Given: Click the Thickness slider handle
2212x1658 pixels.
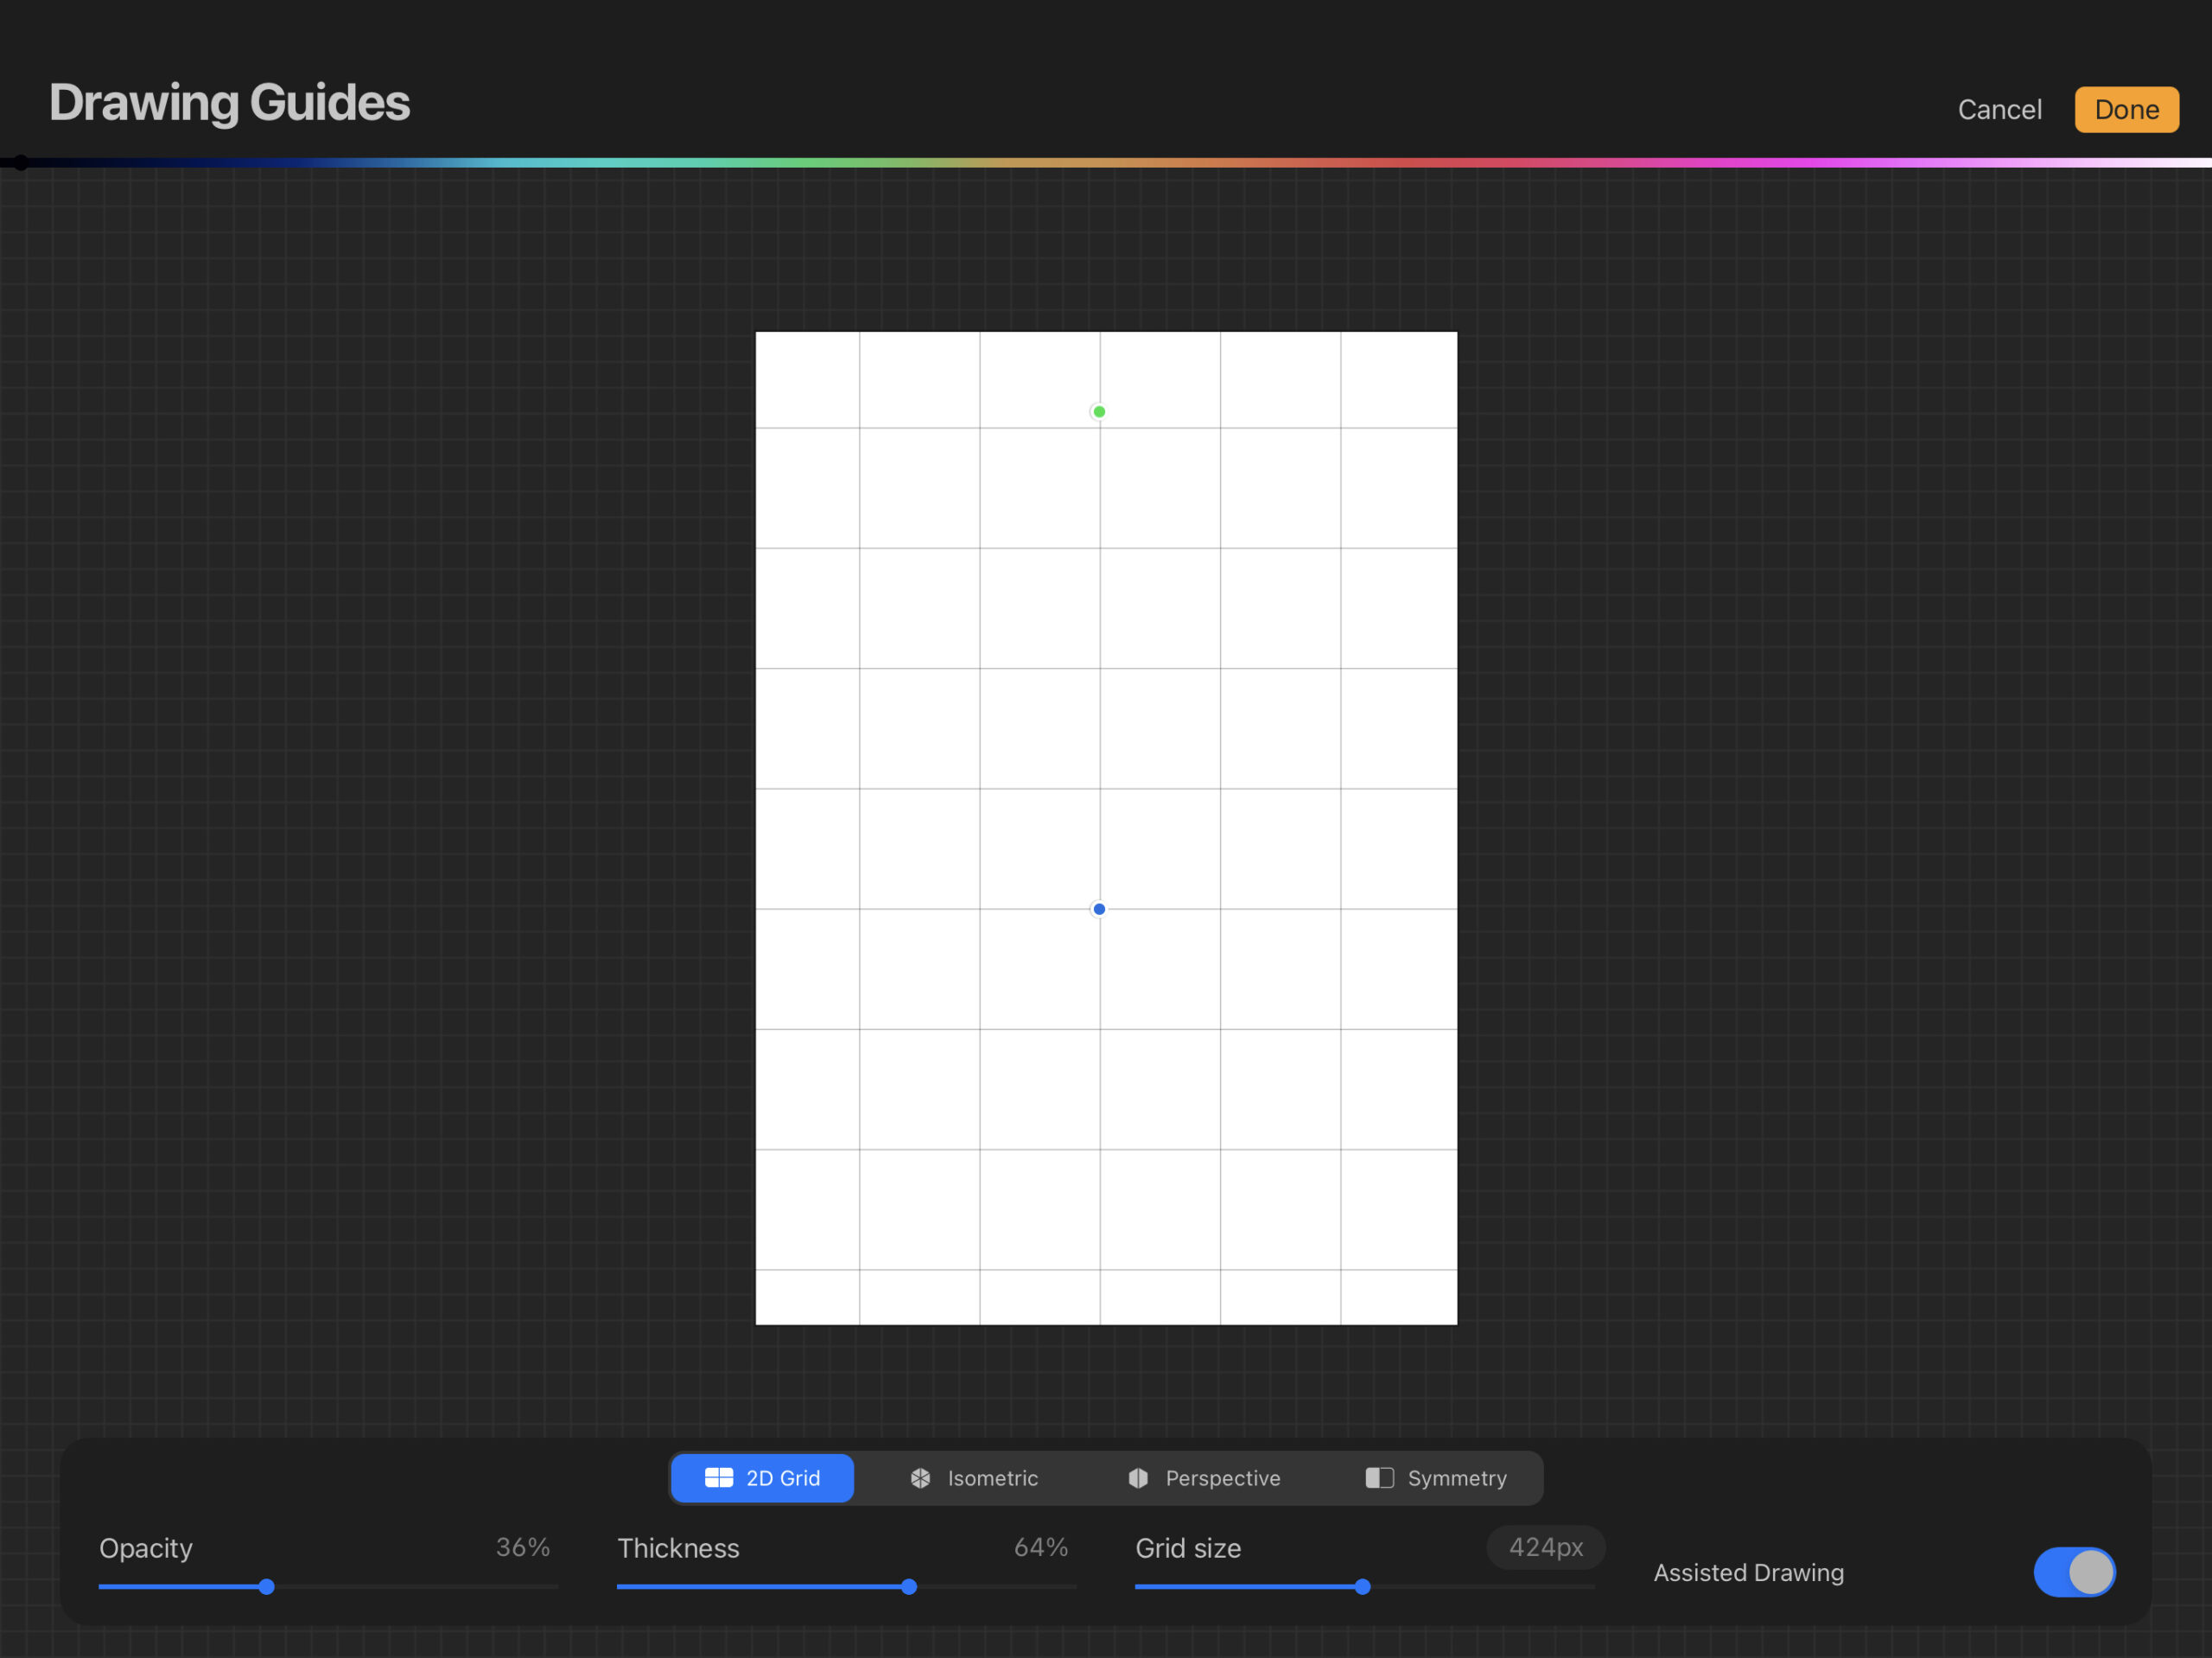Looking at the screenshot, I should pos(909,1587).
